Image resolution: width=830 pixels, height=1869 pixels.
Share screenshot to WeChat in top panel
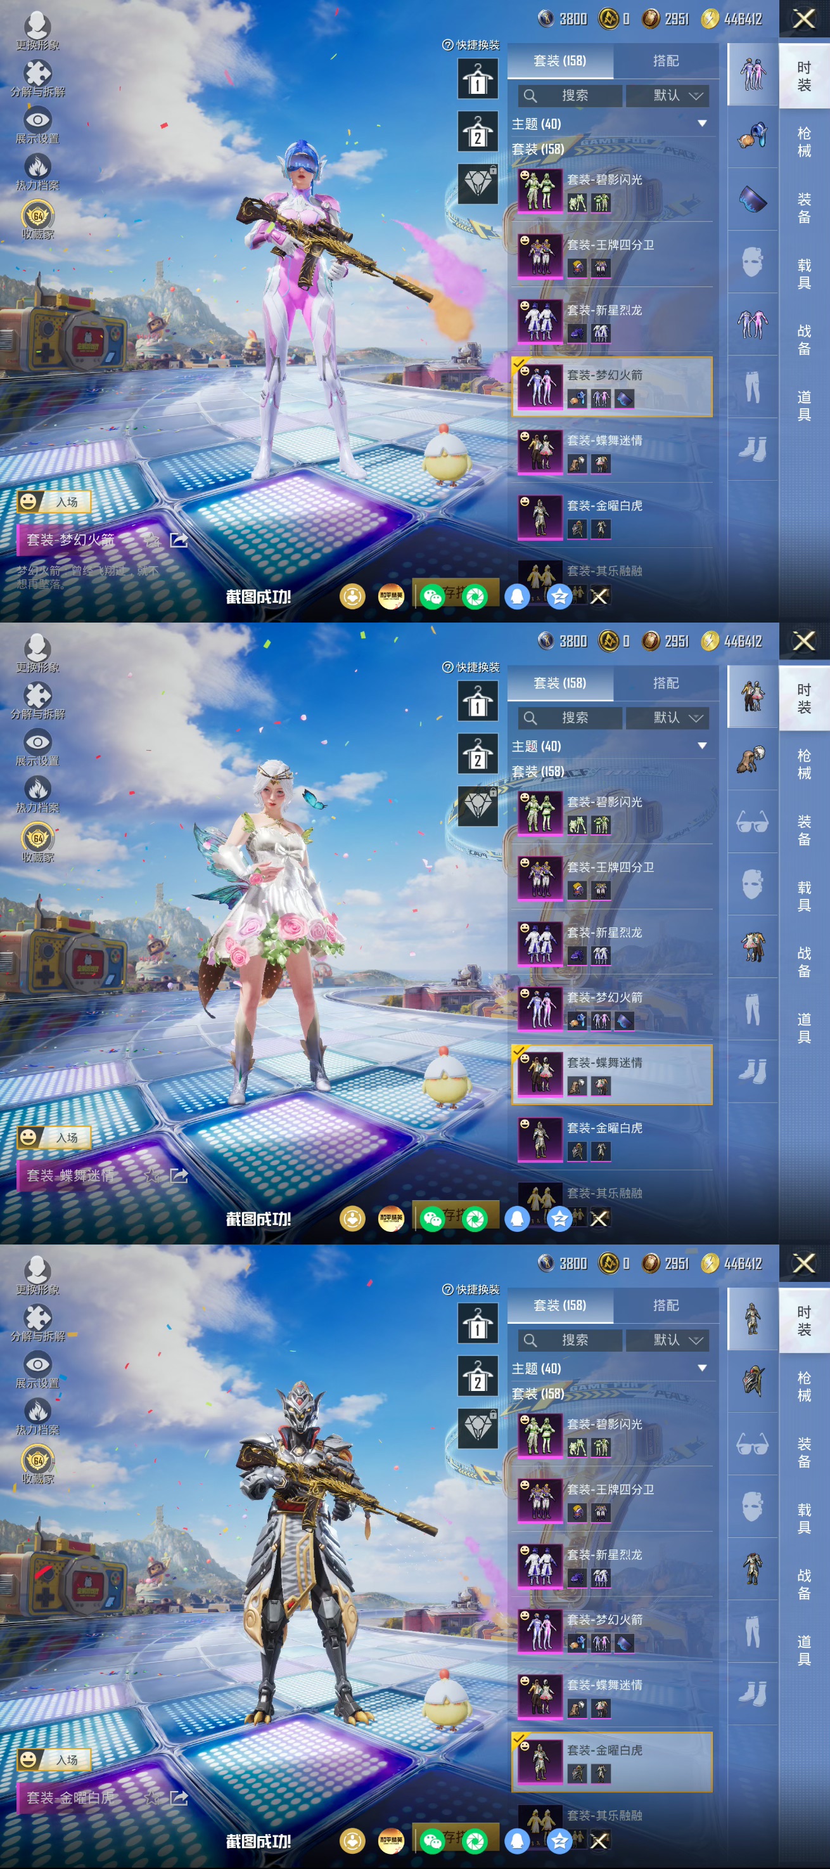coord(432,597)
